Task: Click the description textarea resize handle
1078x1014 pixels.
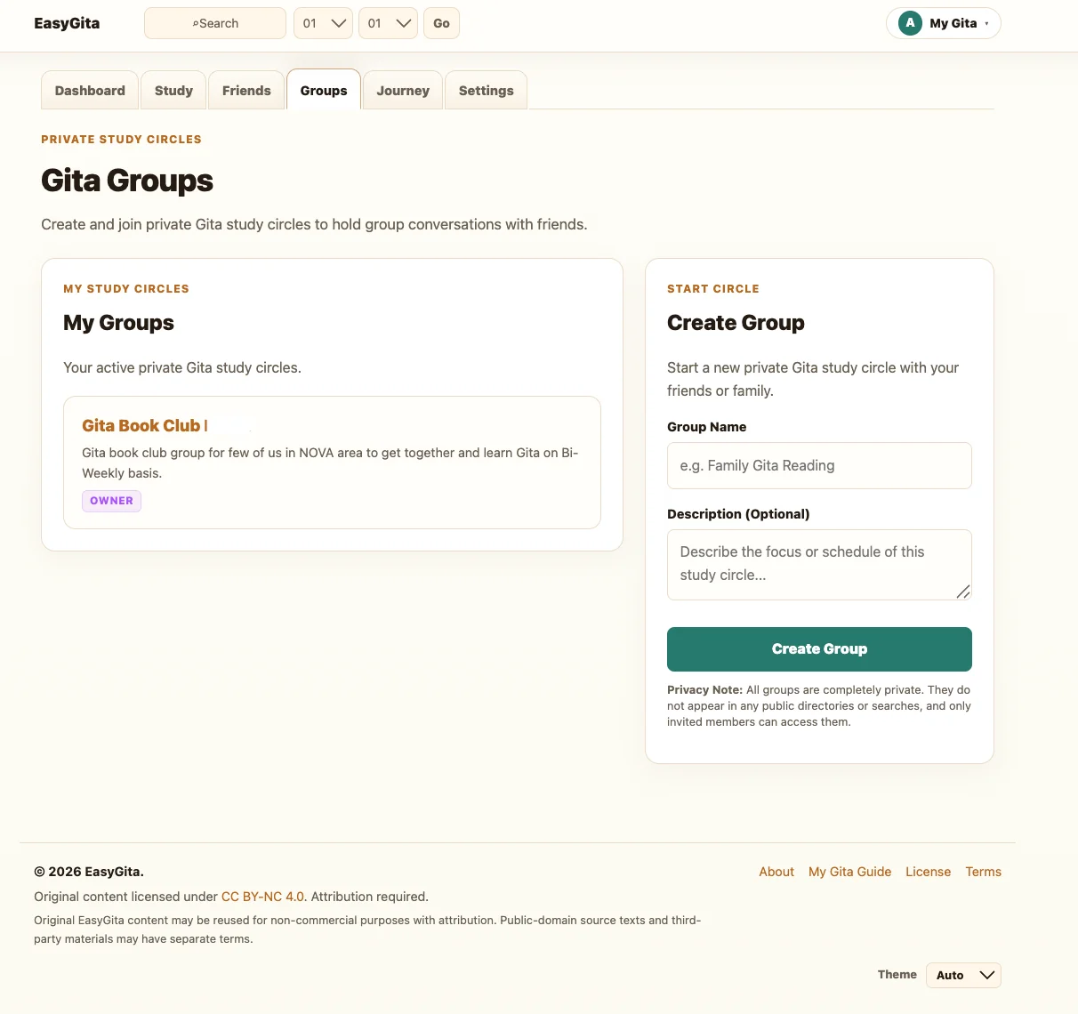Action: [963, 591]
